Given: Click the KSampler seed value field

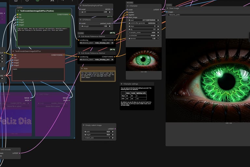Looking at the screenshot, I should (x=144, y=20).
